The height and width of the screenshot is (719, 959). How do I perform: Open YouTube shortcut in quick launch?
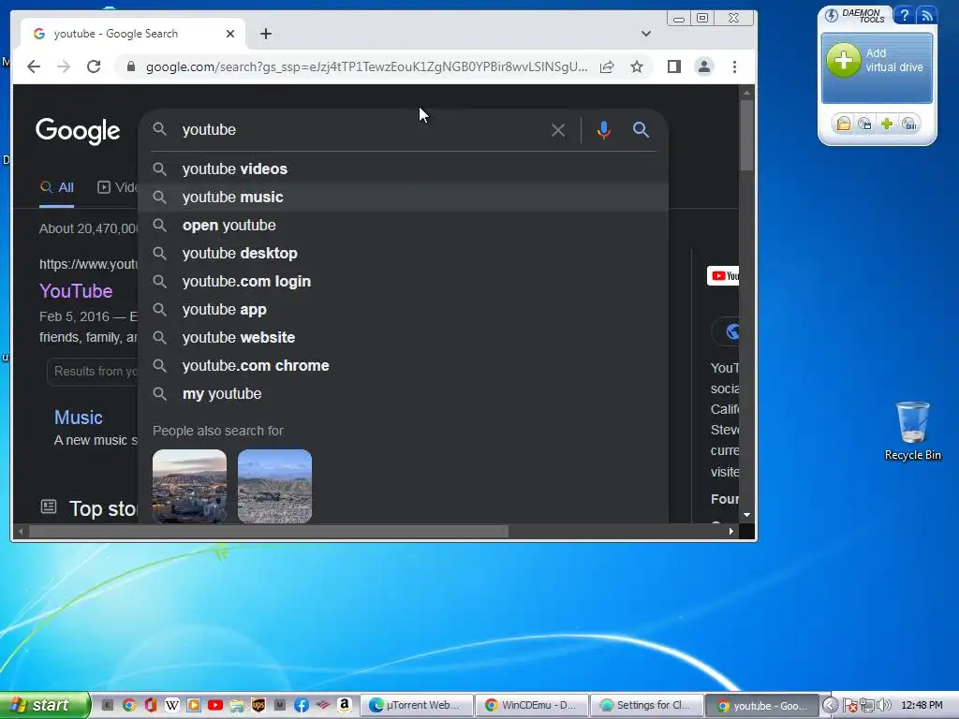coord(215,705)
